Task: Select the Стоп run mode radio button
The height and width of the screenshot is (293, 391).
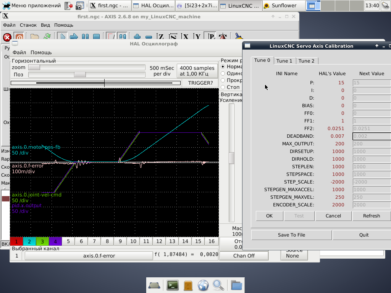Action: tap(223, 87)
